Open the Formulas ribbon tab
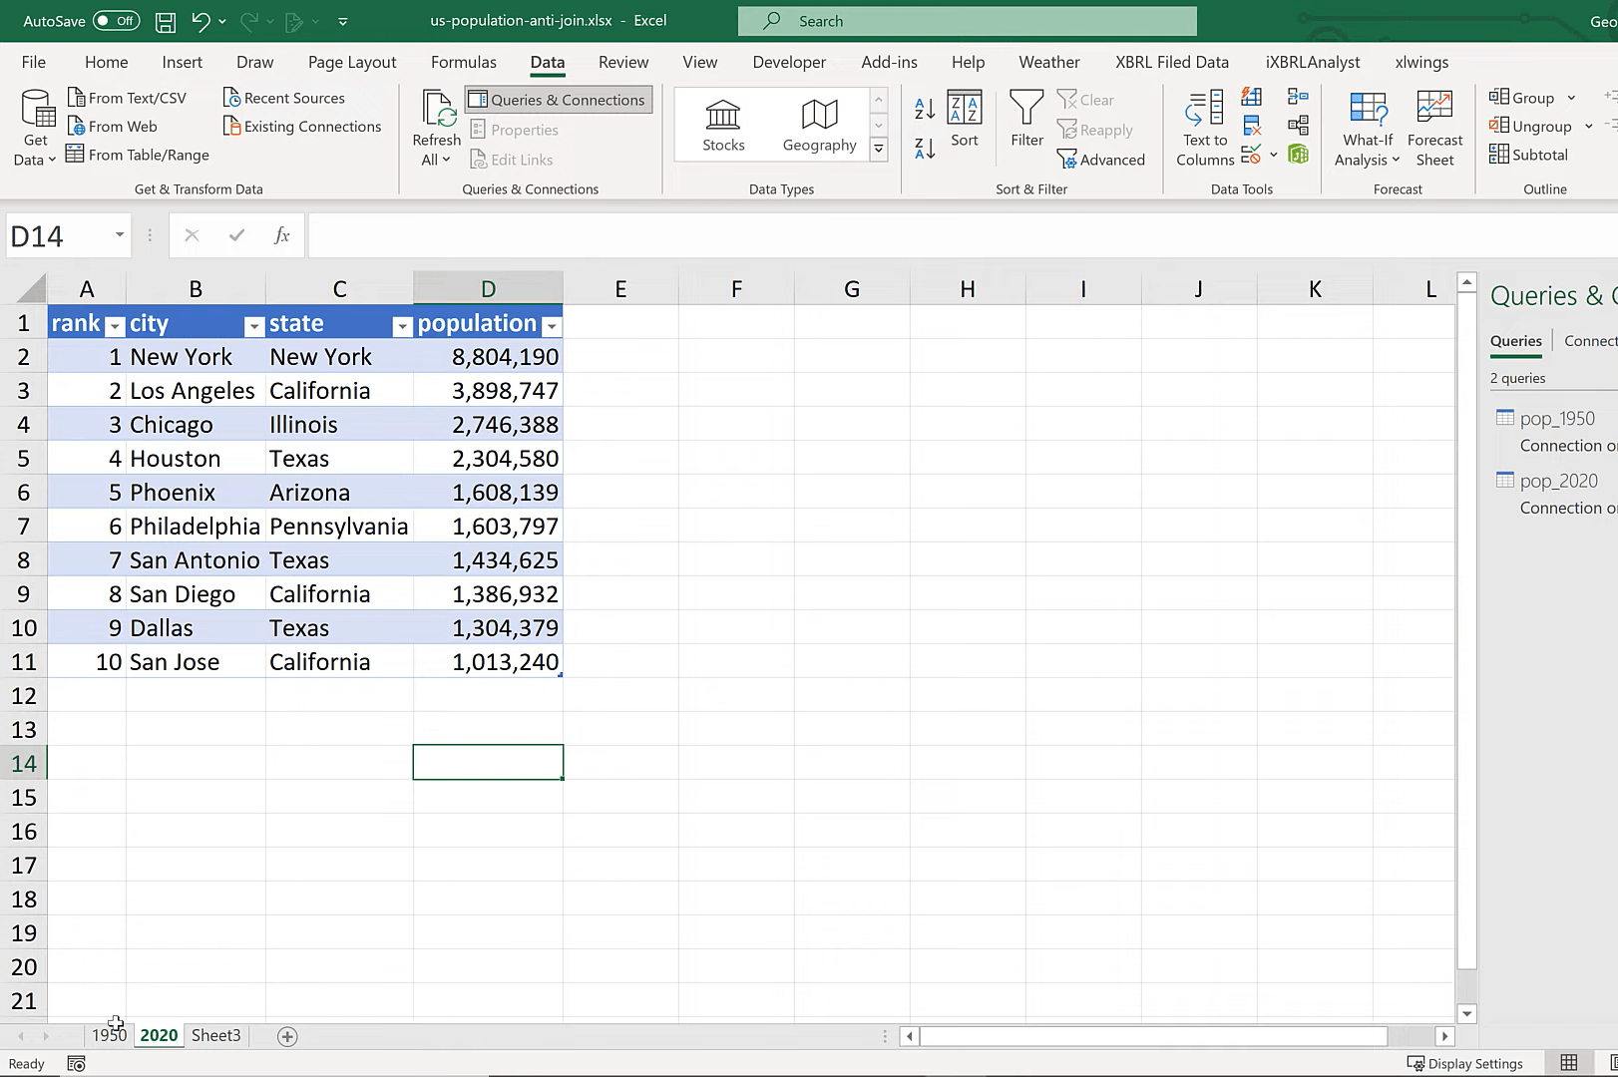Viewport: 1618px width, 1077px height. point(463,62)
